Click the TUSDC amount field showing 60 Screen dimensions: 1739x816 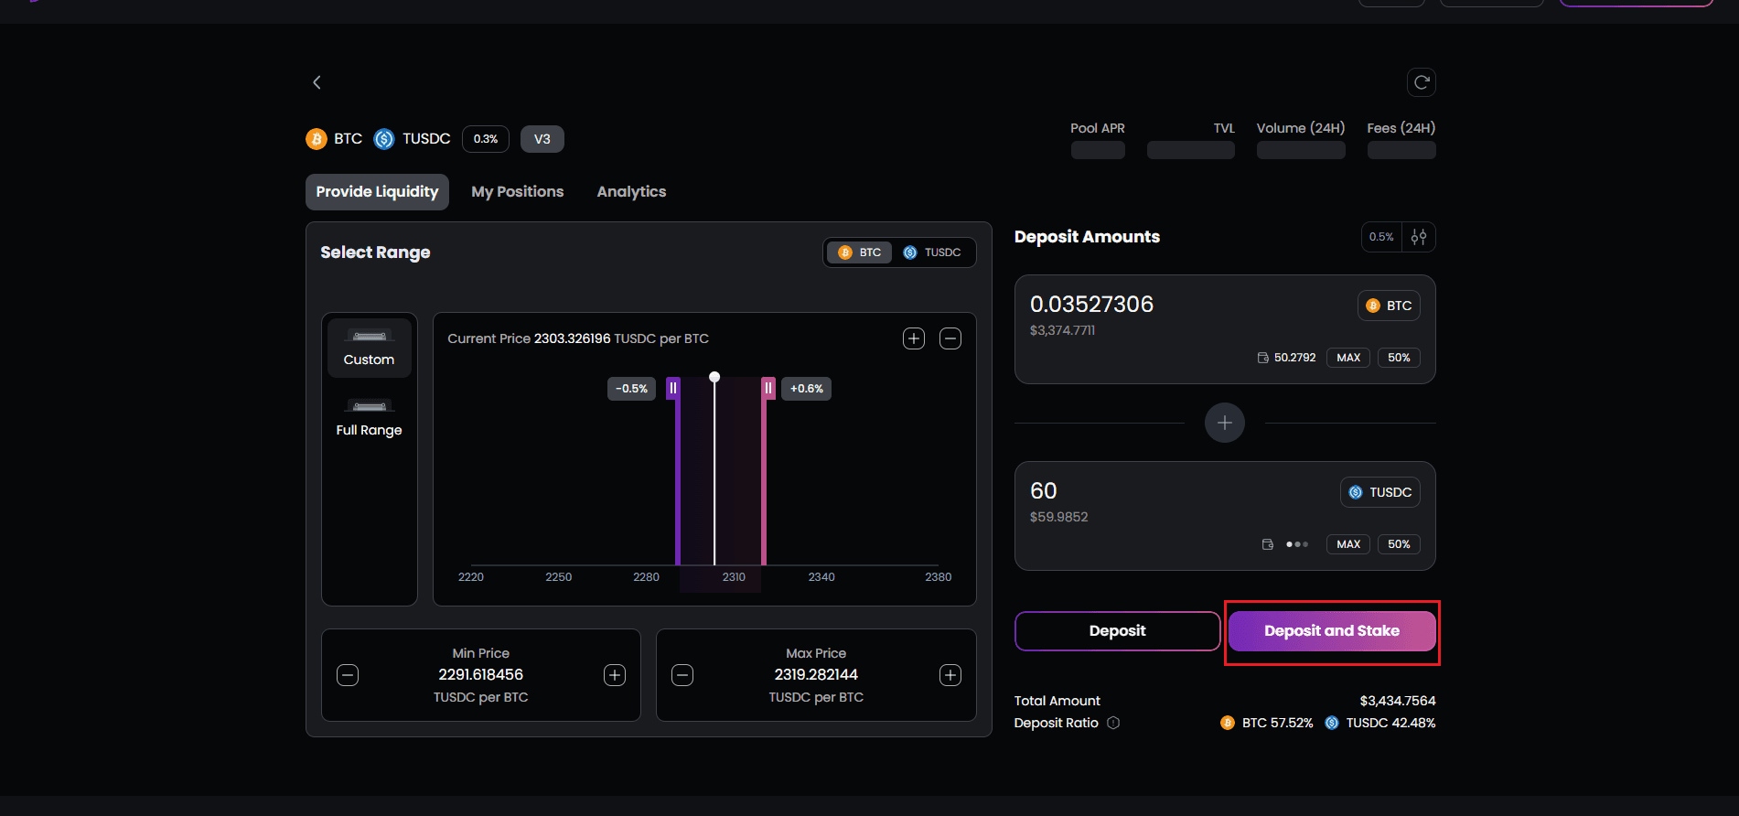[1044, 491]
